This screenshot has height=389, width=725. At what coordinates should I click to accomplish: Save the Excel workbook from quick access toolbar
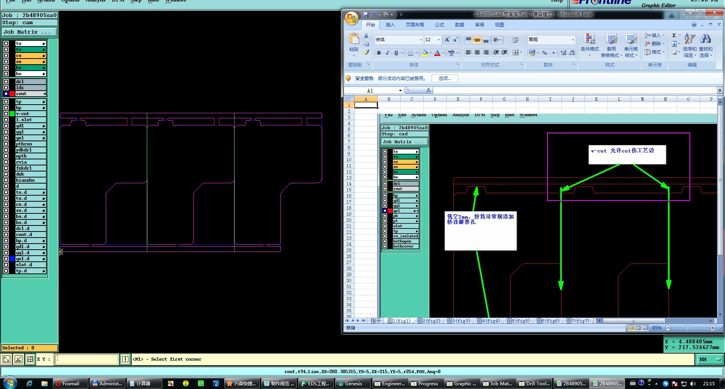pyautogui.click(x=366, y=14)
